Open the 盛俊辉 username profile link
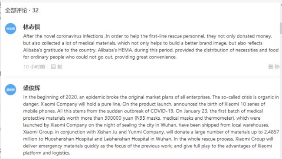 click(32, 88)
